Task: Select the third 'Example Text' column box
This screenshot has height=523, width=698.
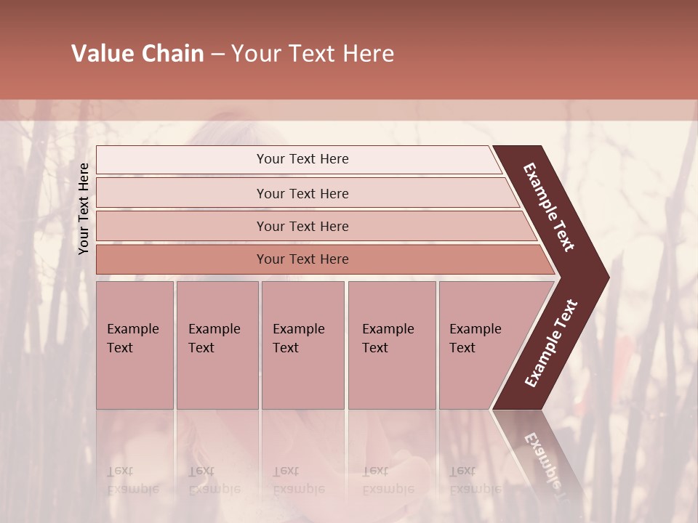Action: pos(303,345)
